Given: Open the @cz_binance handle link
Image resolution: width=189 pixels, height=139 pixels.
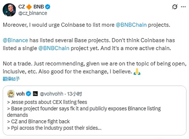Looking at the screenshot, I should pyautogui.click(x=33, y=13).
